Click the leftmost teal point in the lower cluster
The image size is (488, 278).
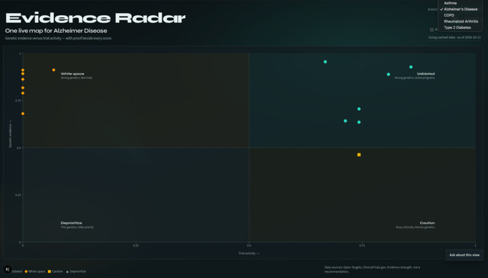[346, 121]
